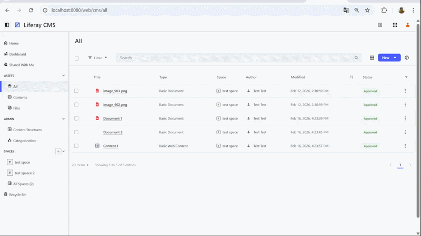The width and height of the screenshot is (421, 236).
Task: Click the search magnifier icon
Action: 356,58
